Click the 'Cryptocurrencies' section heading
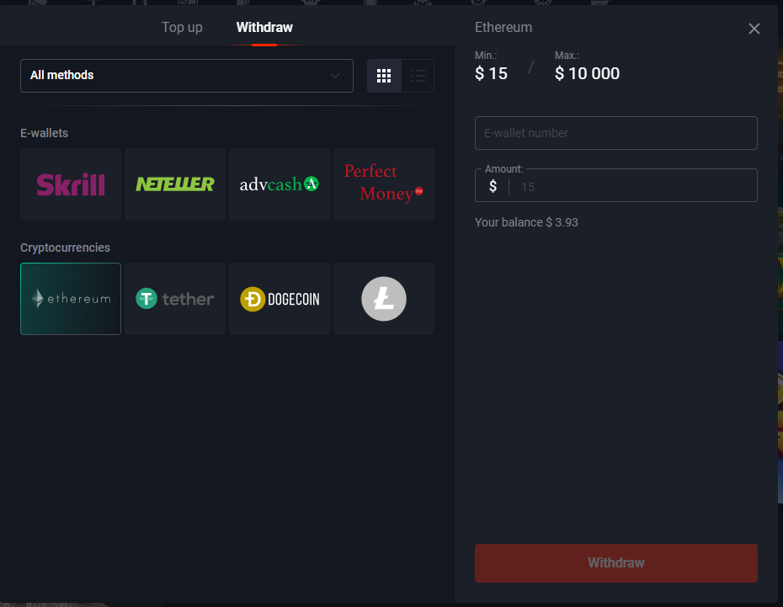783x607 pixels. coord(65,248)
